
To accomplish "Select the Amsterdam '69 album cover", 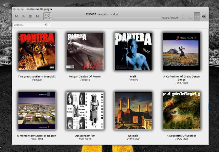I will point(85,111).
